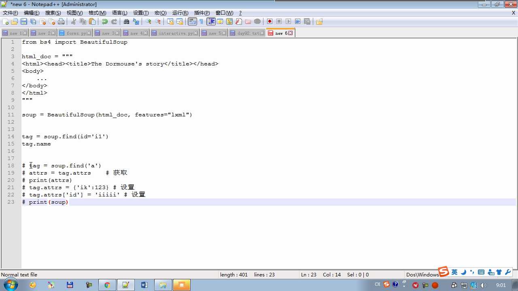Open the 运行(R) menu
The width and height of the screenshot is (518, 291).
180,13
